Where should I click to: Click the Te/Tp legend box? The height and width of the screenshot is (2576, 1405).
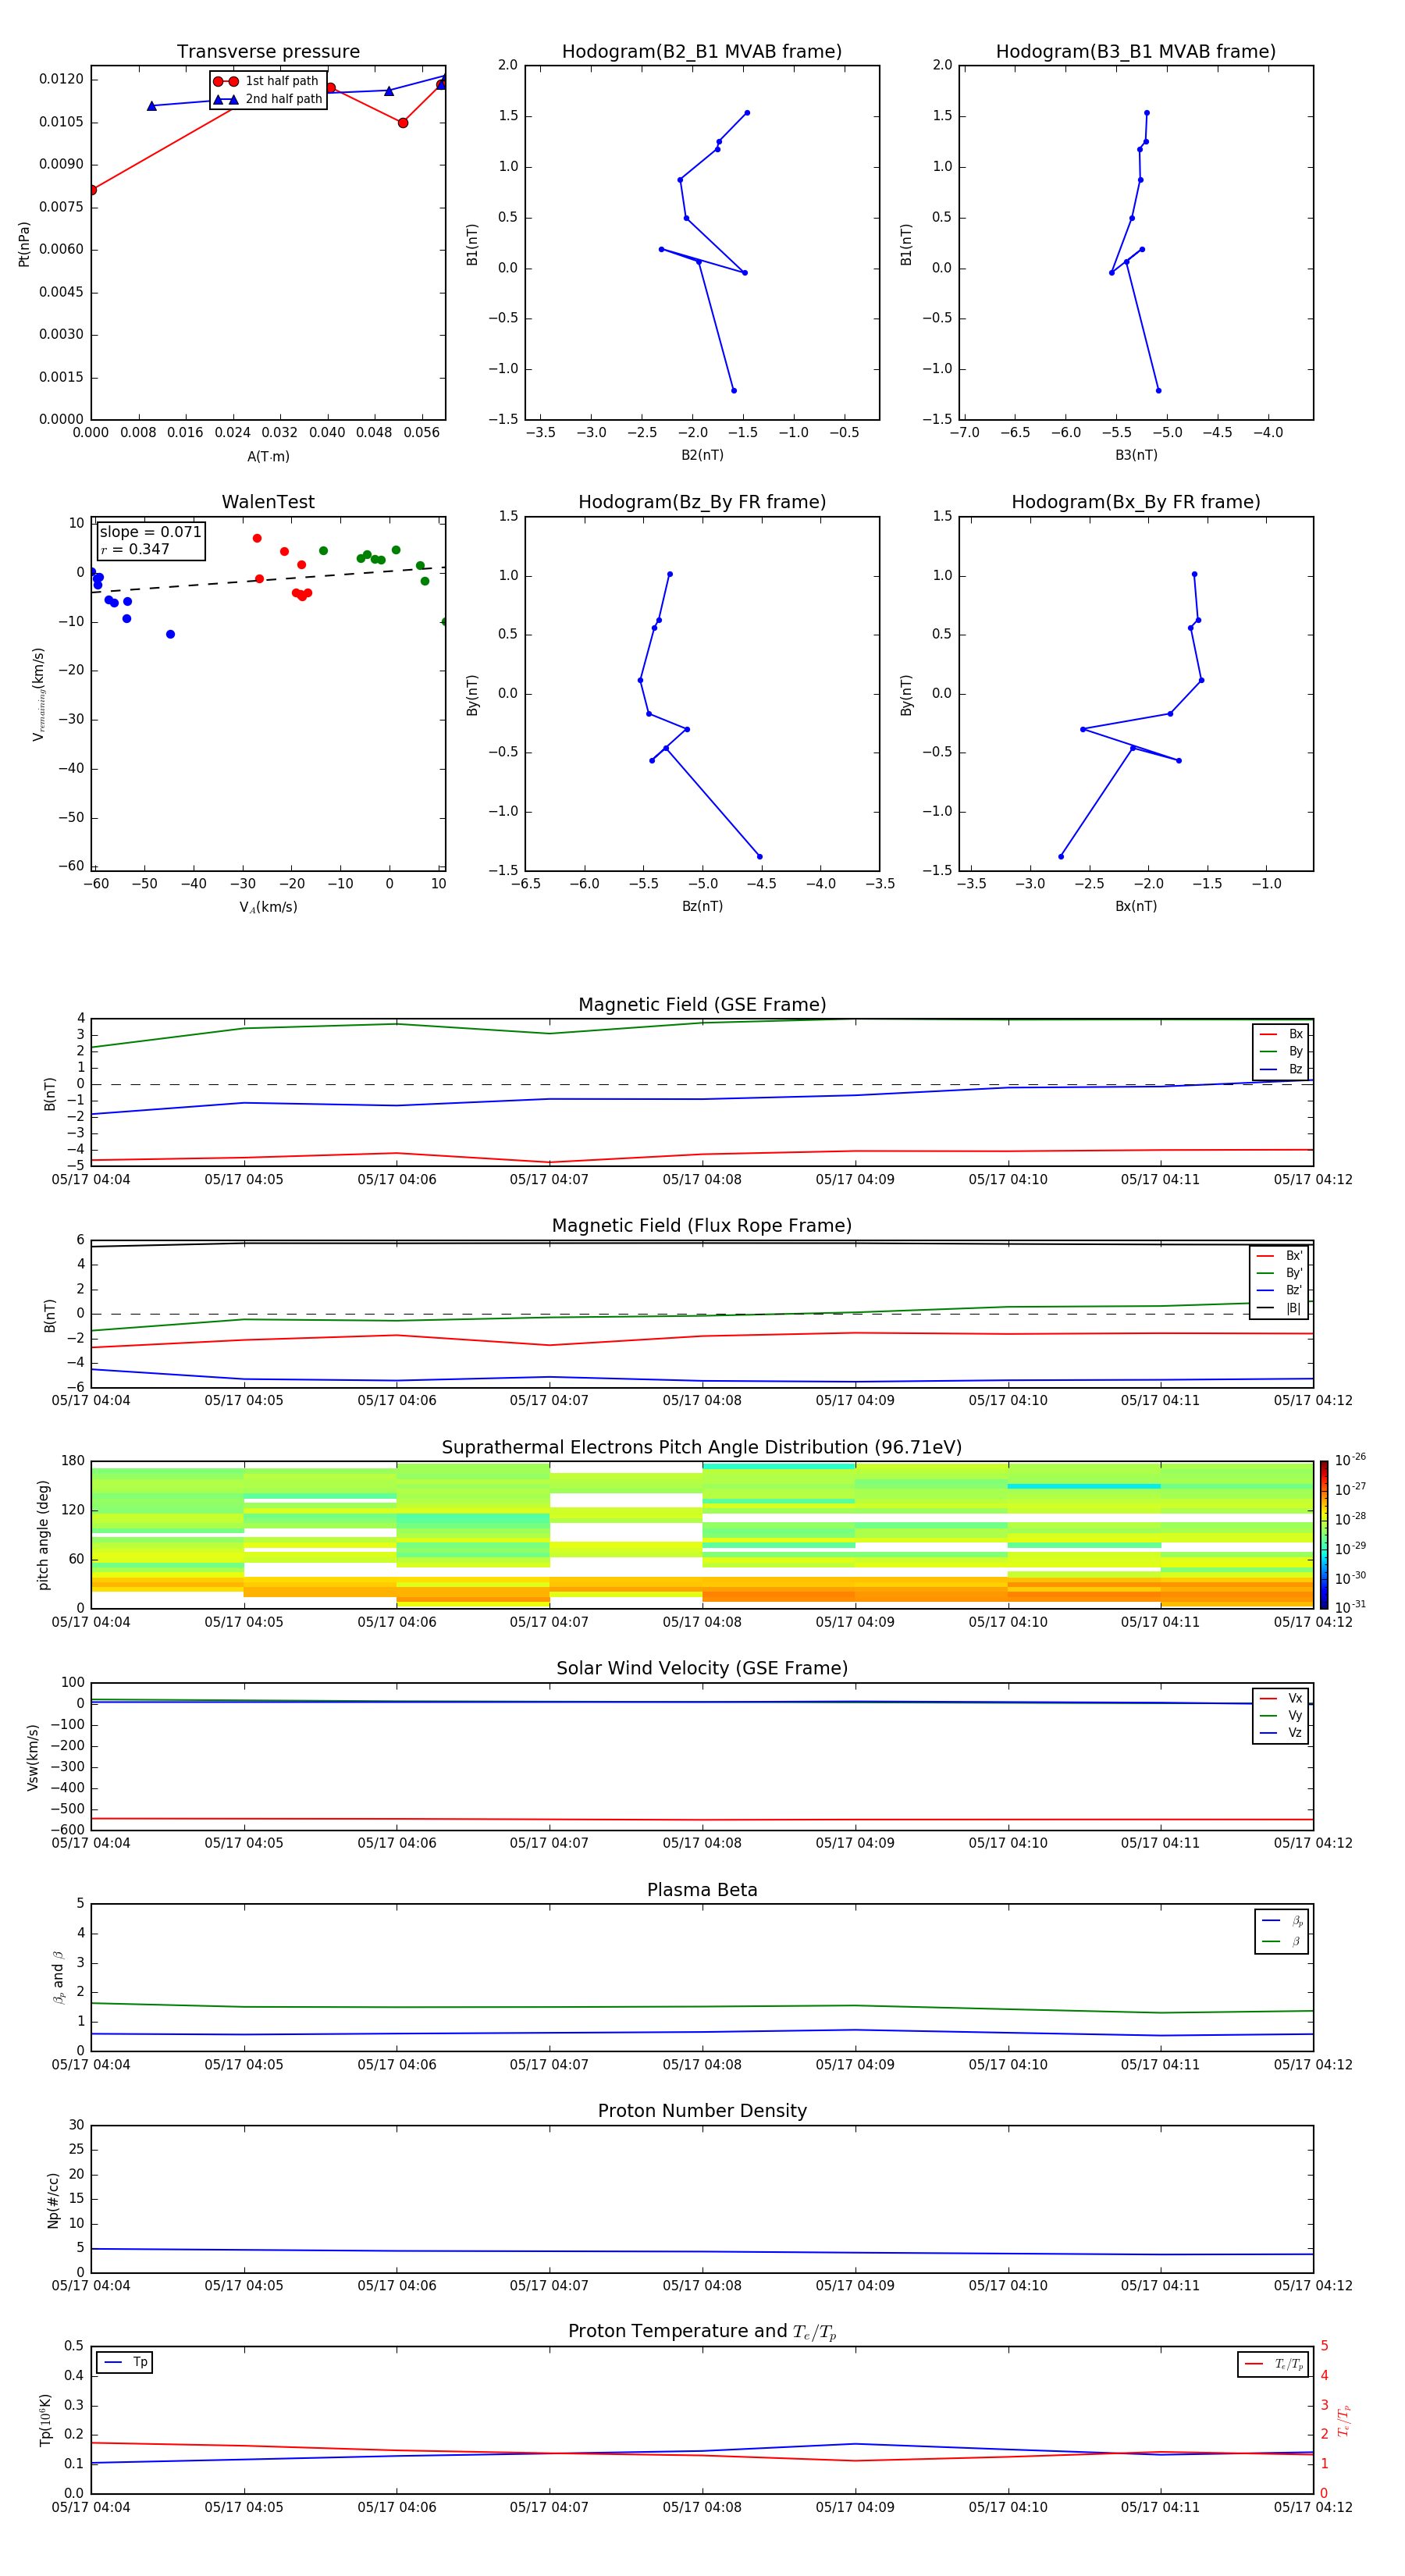[1273, 2364]
